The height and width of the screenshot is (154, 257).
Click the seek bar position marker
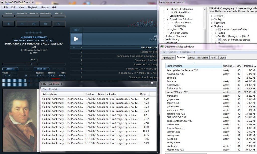click(32, 64)
